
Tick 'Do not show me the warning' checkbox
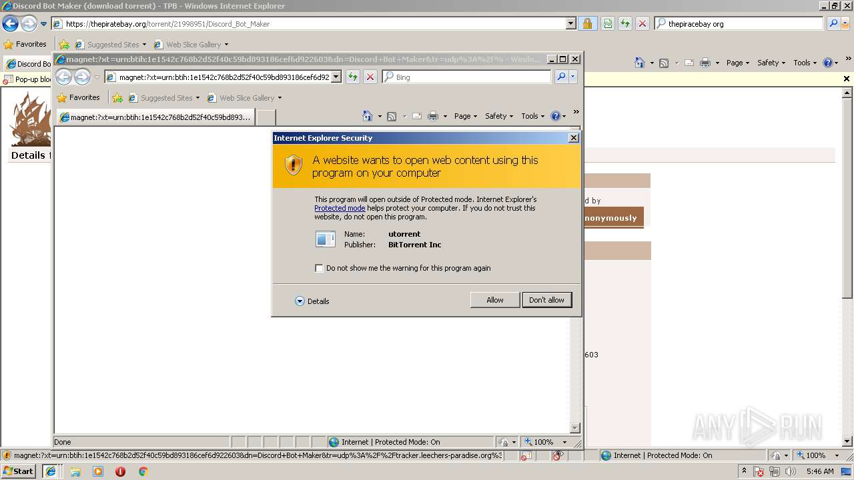pos(319,268)
